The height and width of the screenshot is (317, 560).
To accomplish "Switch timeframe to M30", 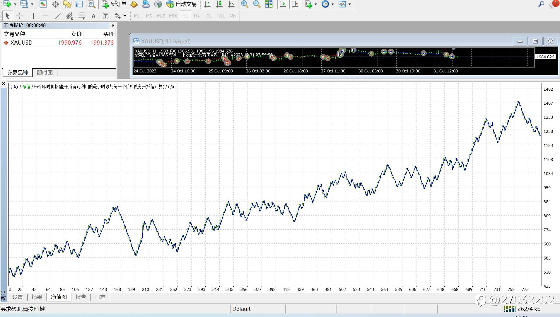I will (x=173, y=16).
